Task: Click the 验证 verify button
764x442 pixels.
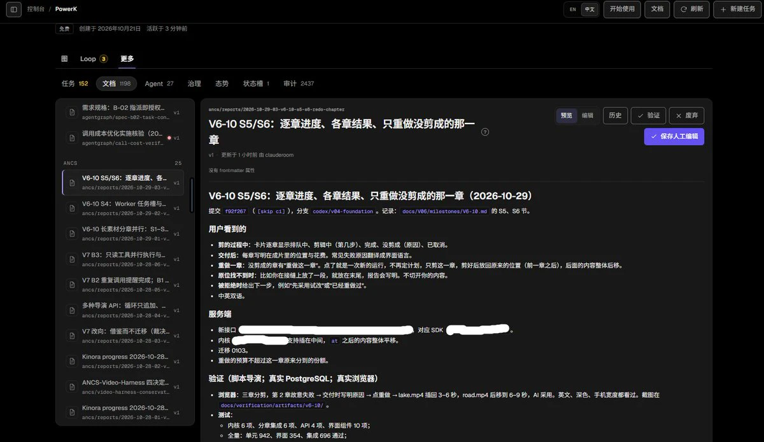Action: (x=648, y=115)
